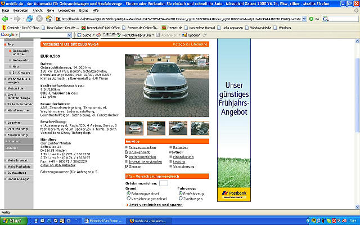Screen dimensions: 360x225
Task: Open the Google toolbar search dropdown
Action: (68, 35)
